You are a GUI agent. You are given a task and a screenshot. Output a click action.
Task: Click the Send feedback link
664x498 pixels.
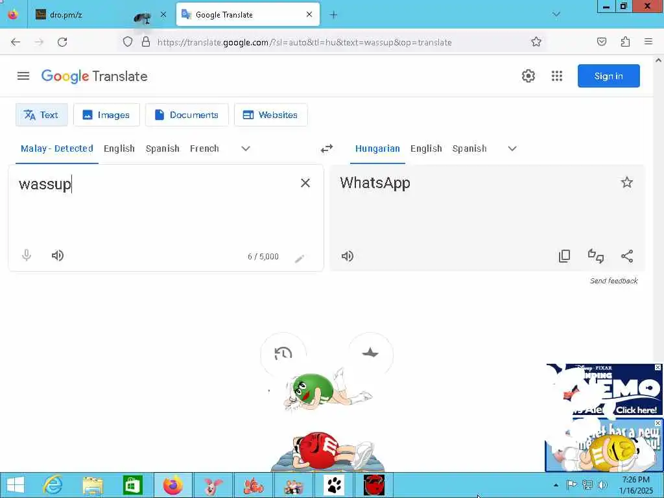click(x=613, y=281)
